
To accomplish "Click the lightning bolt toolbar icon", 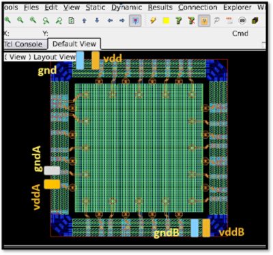I will coord(154,21).
